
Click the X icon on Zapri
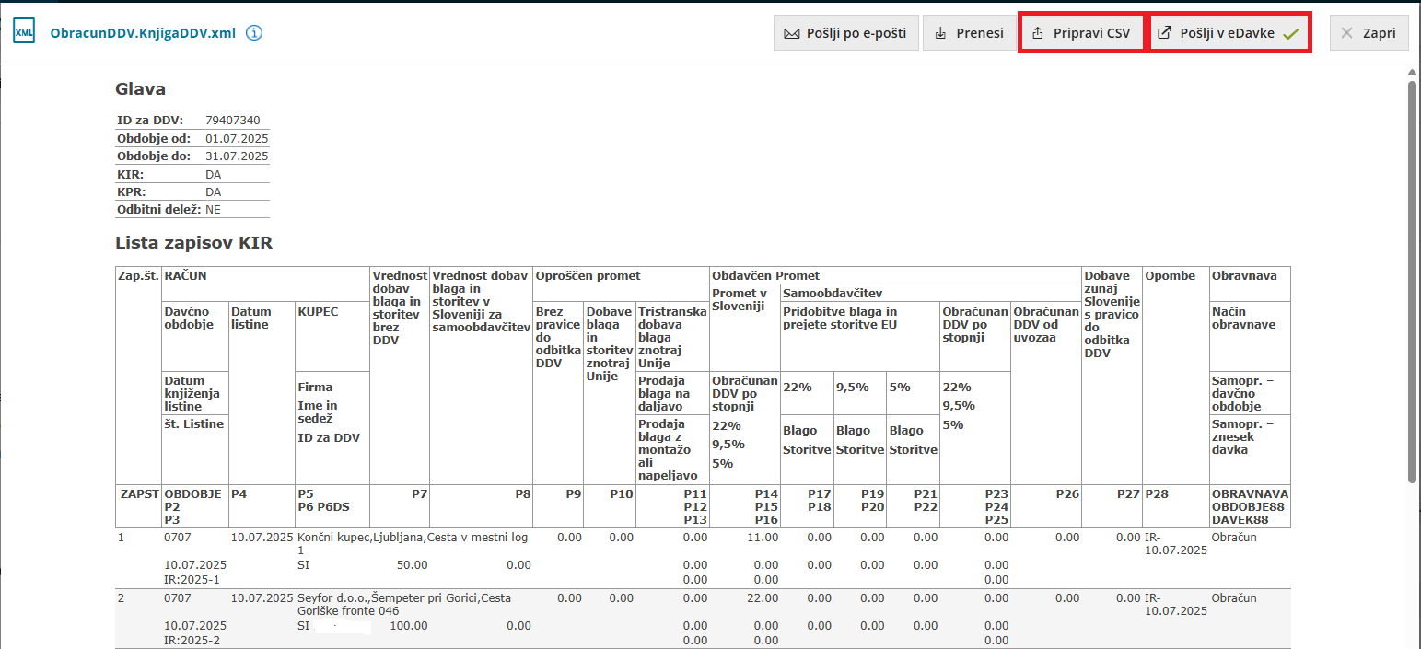pyautogui.click(x=1346, y=33)
